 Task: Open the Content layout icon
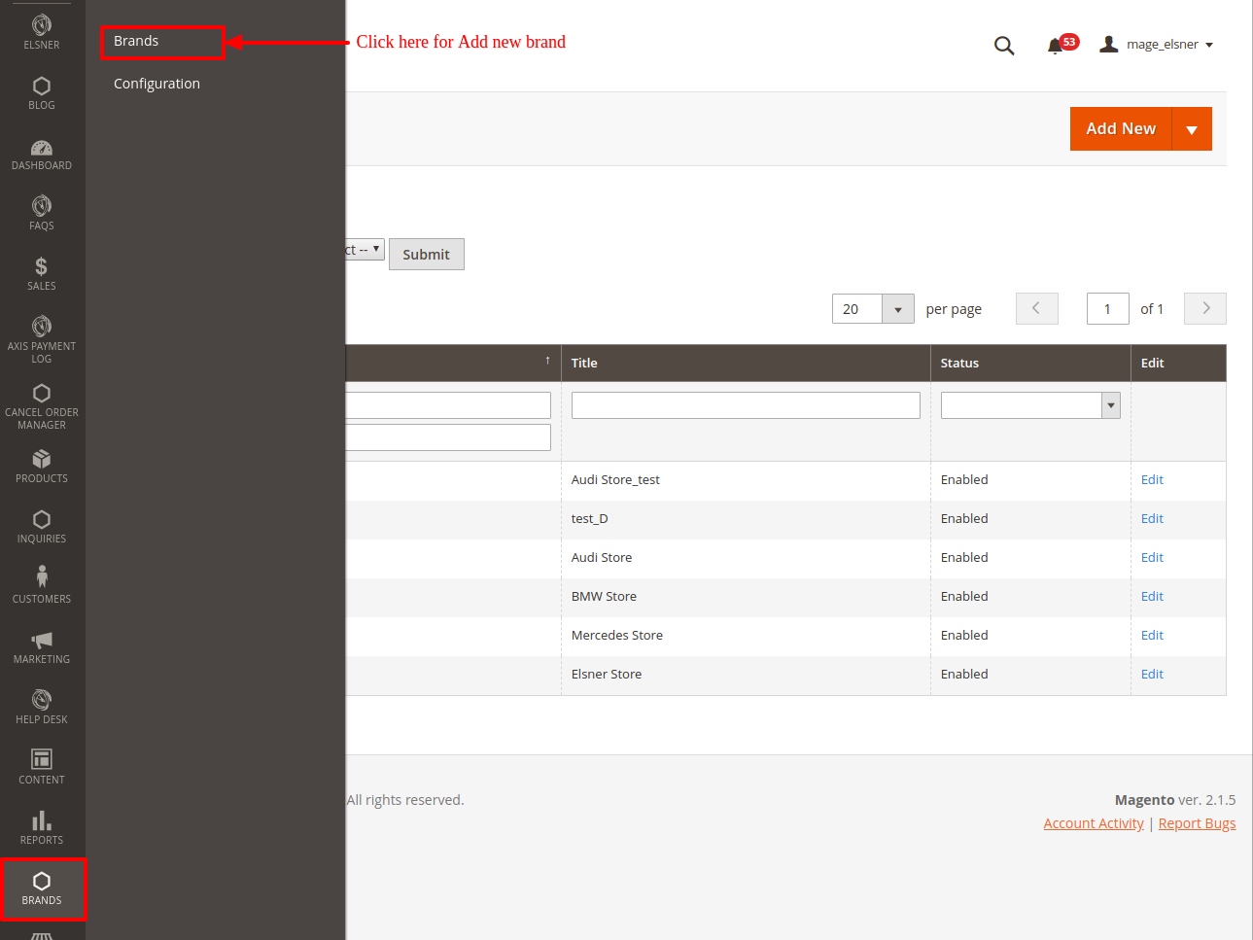click(42, 759)
